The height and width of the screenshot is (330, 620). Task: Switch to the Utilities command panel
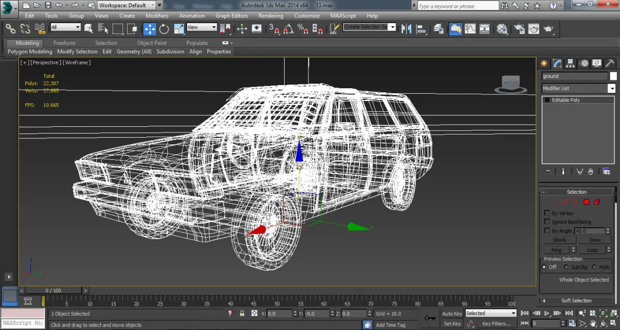(x=610, y=63)
